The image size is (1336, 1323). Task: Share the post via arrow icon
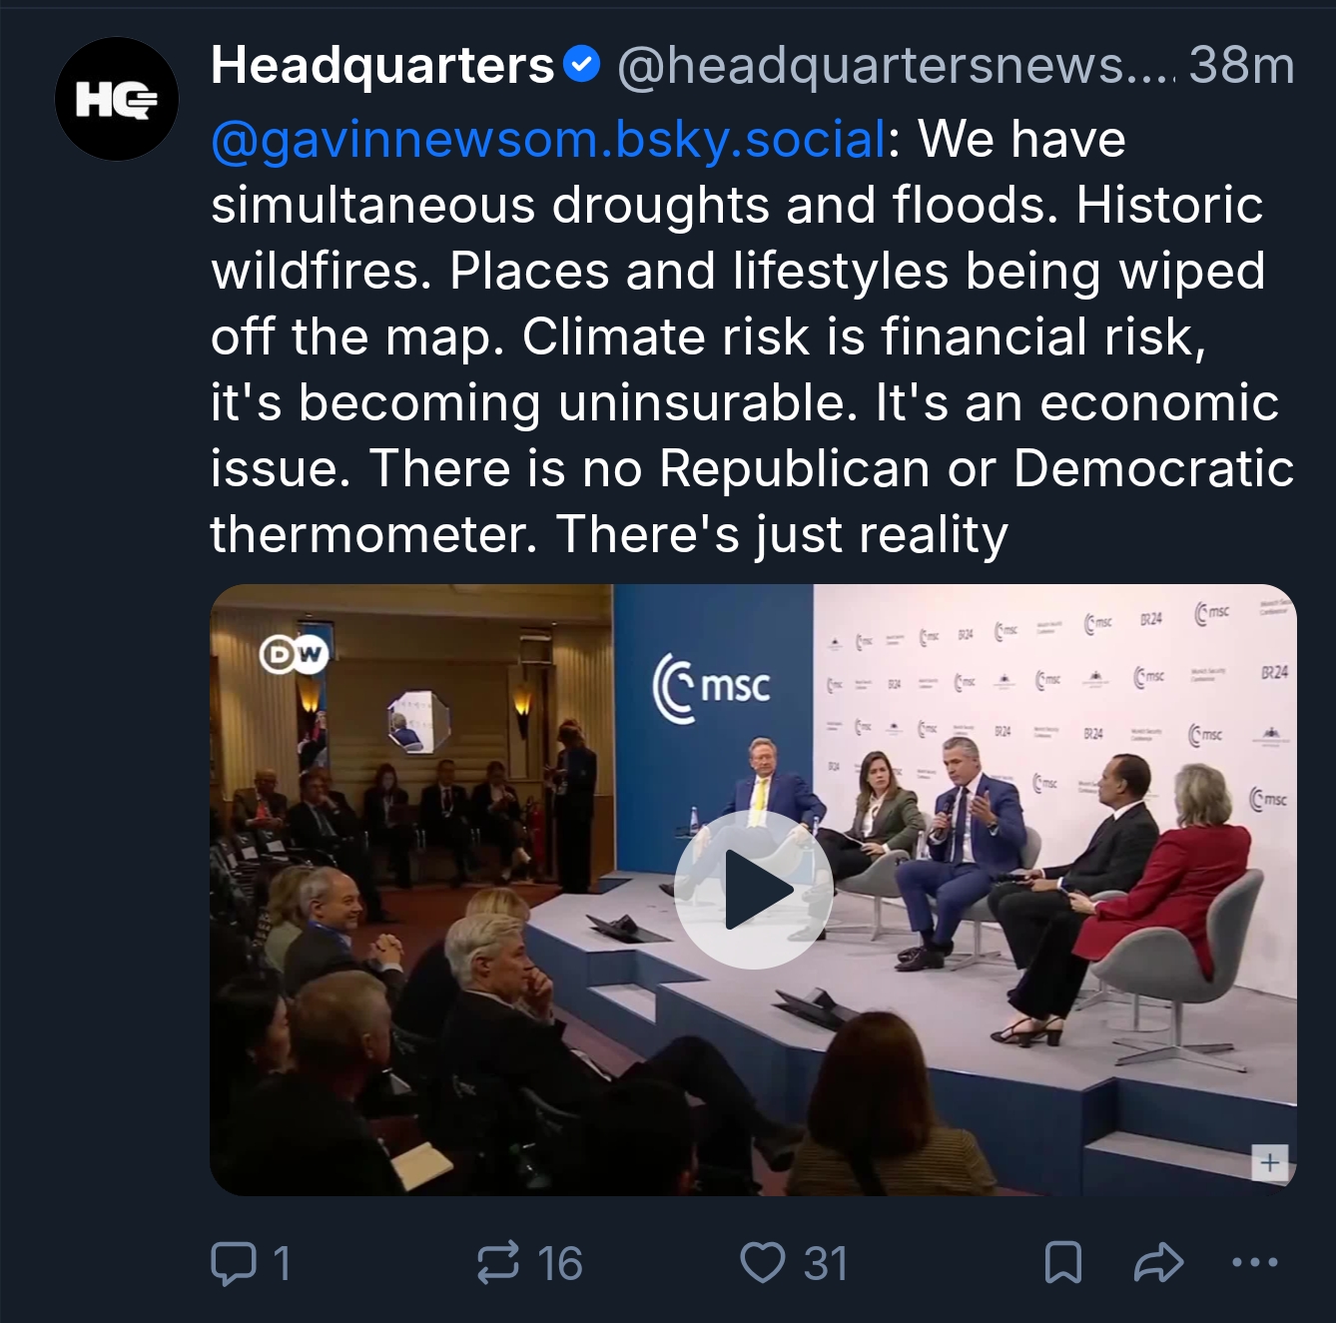(x=1158, y=1263)
